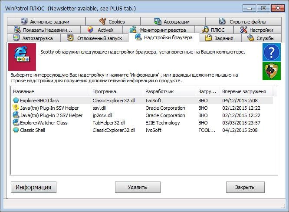This screenshot has height=212, width=289.
Task: Click icon beside ExplorerWatcher Class
Action: tap(16, 122)
